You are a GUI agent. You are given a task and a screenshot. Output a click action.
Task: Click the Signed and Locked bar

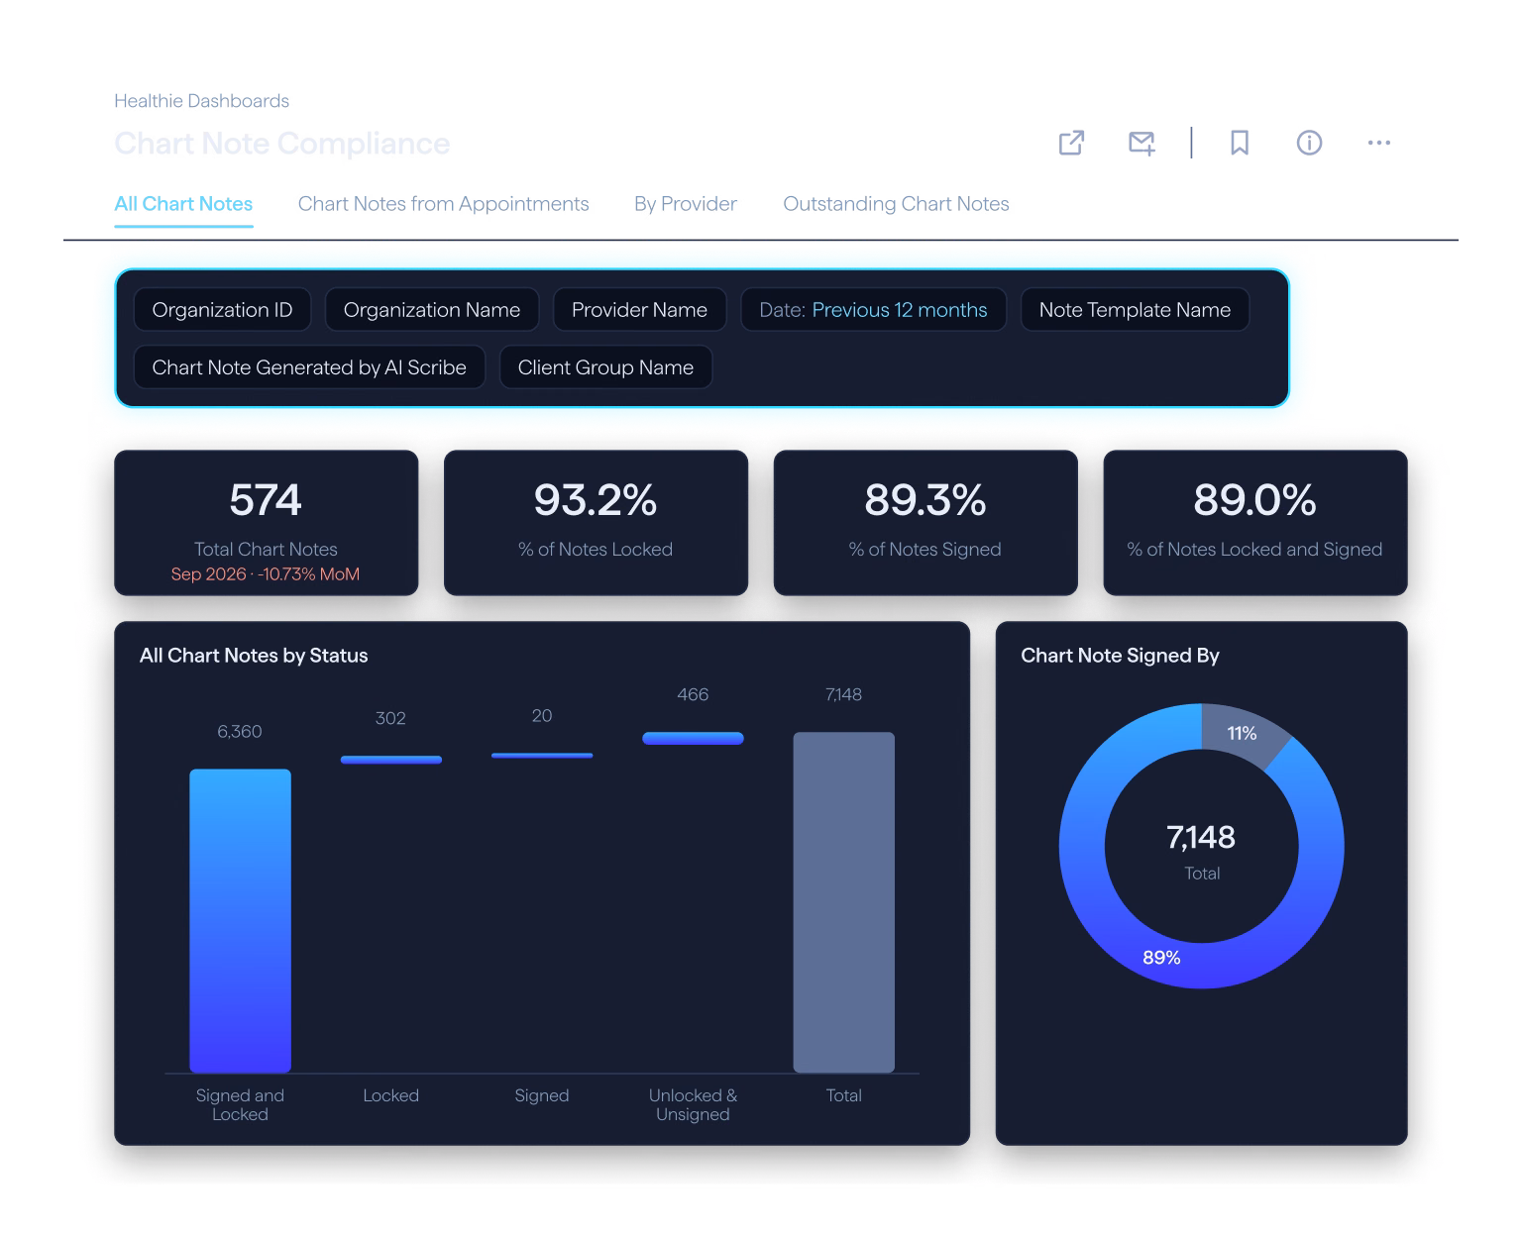[x=240, y=921]
